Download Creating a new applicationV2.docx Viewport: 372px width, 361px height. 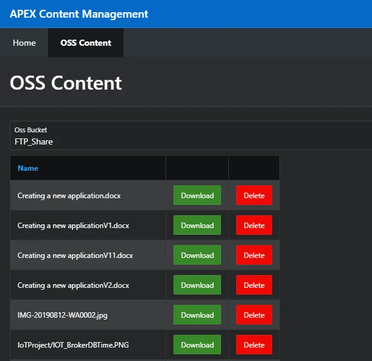click(x=197, y=285)
